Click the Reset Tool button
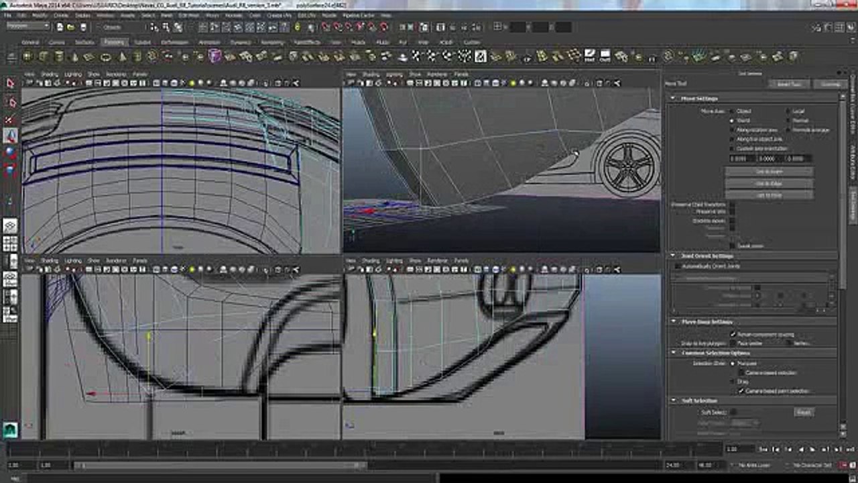This screenshot has height=483, width=858. coord(789,84)
